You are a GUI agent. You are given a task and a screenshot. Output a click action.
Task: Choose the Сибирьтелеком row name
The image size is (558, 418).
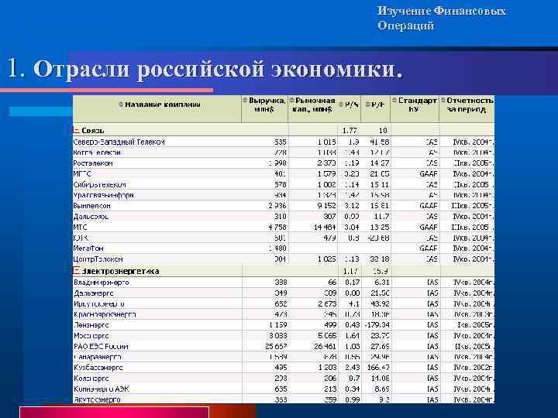tap(100, 185)
